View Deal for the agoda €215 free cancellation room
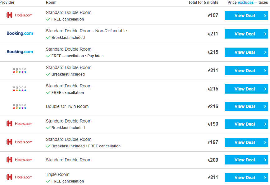Viewport: 270px width, 185px height. coord(246,89)
